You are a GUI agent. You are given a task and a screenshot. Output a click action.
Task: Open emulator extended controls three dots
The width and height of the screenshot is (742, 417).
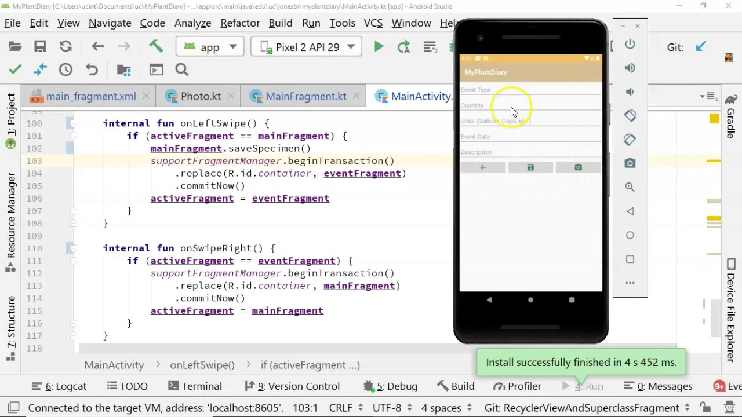click(x=630, y=283)
